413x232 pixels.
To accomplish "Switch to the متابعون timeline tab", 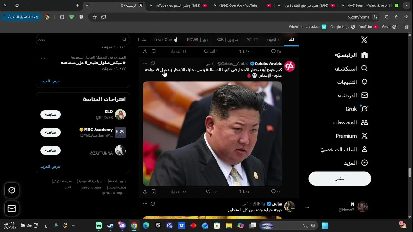I will tap(273, 40).
